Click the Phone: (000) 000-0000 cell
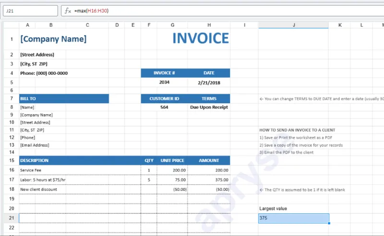Image resolution: width=384 pixels, height=236 pixels. coord(44,73)
